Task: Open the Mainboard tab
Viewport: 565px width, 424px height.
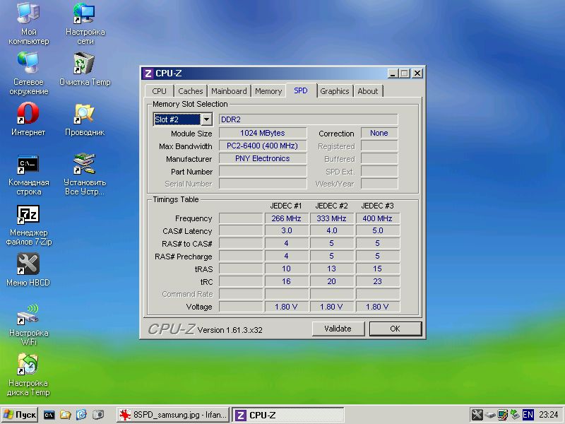Action: point(229,91)
